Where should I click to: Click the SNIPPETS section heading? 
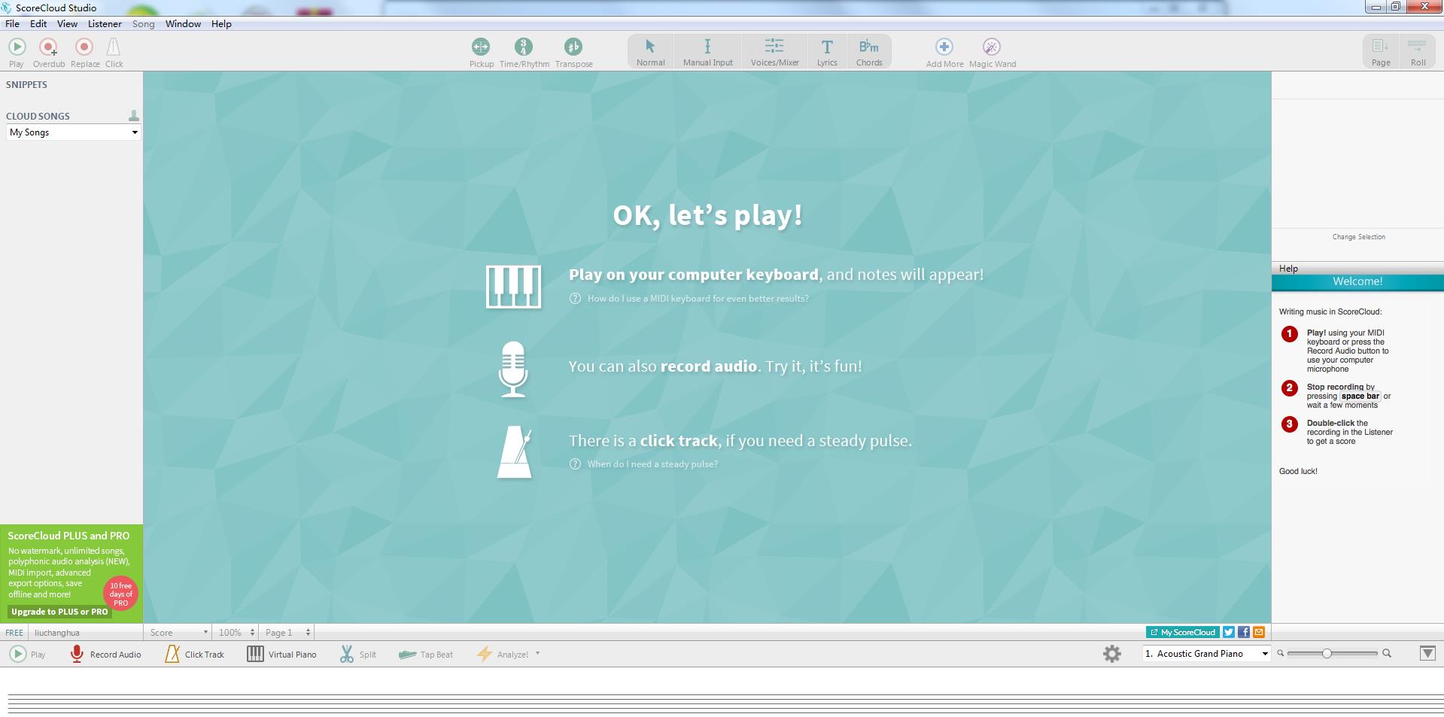26,85
